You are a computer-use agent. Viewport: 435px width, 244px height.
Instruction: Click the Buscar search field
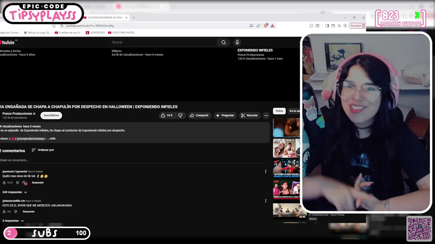tap(163, 42)
